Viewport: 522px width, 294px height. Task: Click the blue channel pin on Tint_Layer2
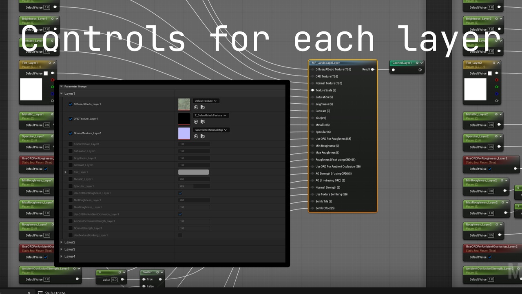(x=497, y=94)
